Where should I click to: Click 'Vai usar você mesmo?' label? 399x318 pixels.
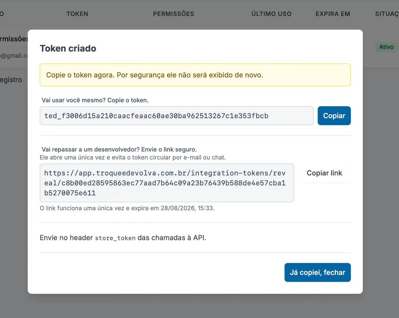[95, 100]
